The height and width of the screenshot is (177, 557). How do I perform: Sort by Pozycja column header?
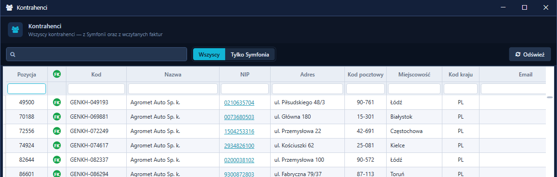click(26, 74)
